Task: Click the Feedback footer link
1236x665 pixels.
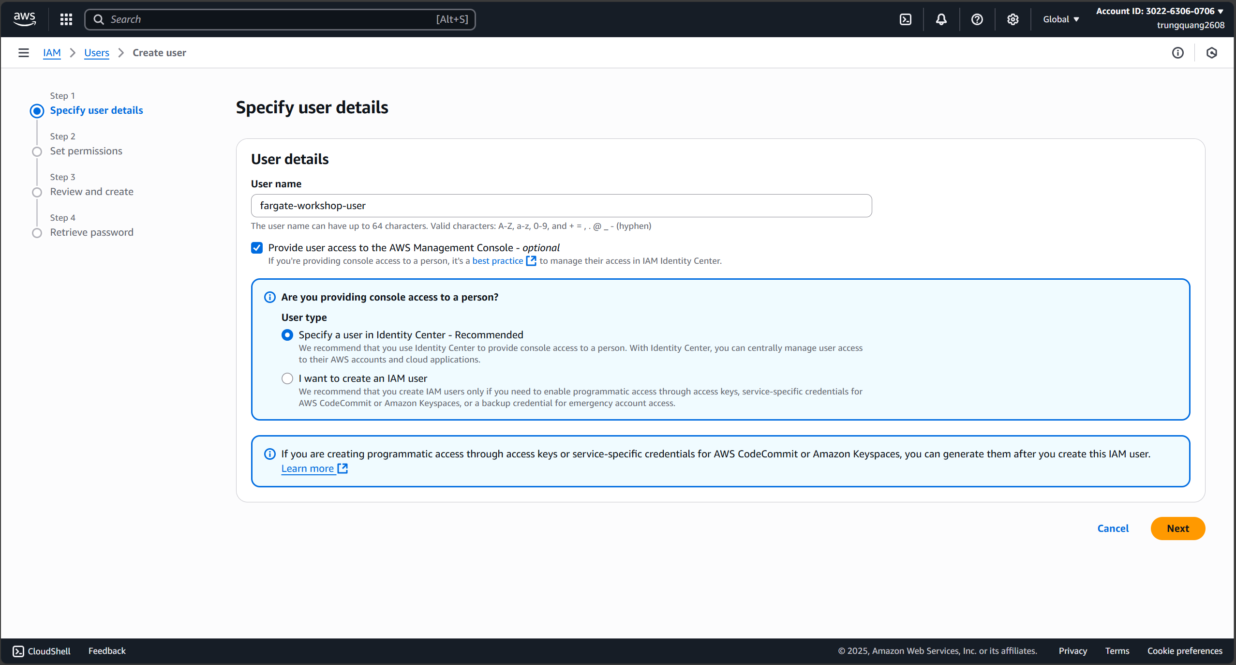Action: point(107,651)
